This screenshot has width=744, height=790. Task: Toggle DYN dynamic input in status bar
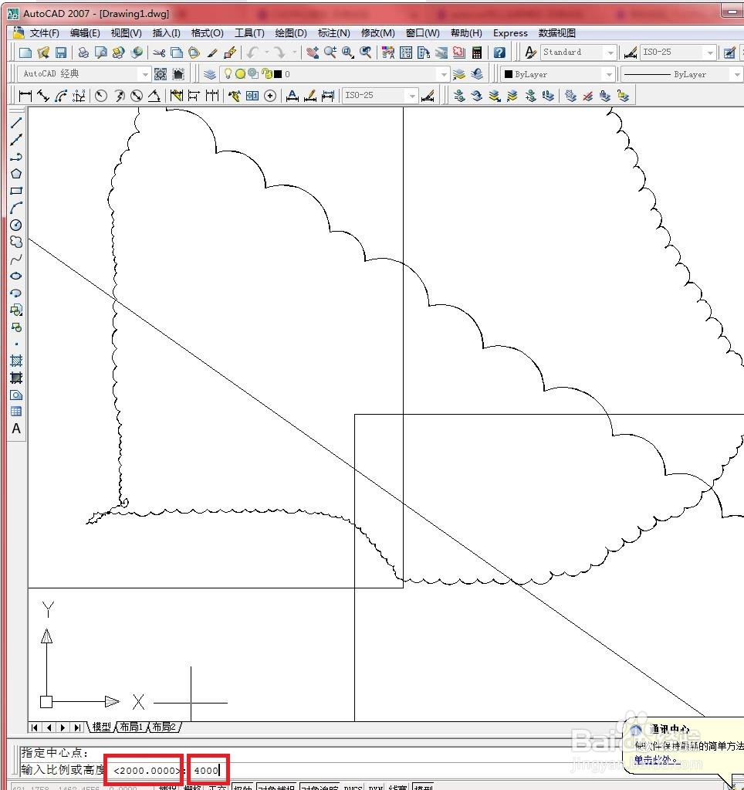[x=376, y=787]
